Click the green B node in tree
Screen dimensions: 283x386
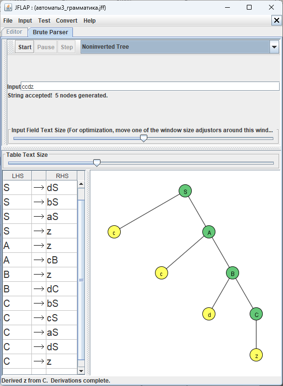pos(232,273)
